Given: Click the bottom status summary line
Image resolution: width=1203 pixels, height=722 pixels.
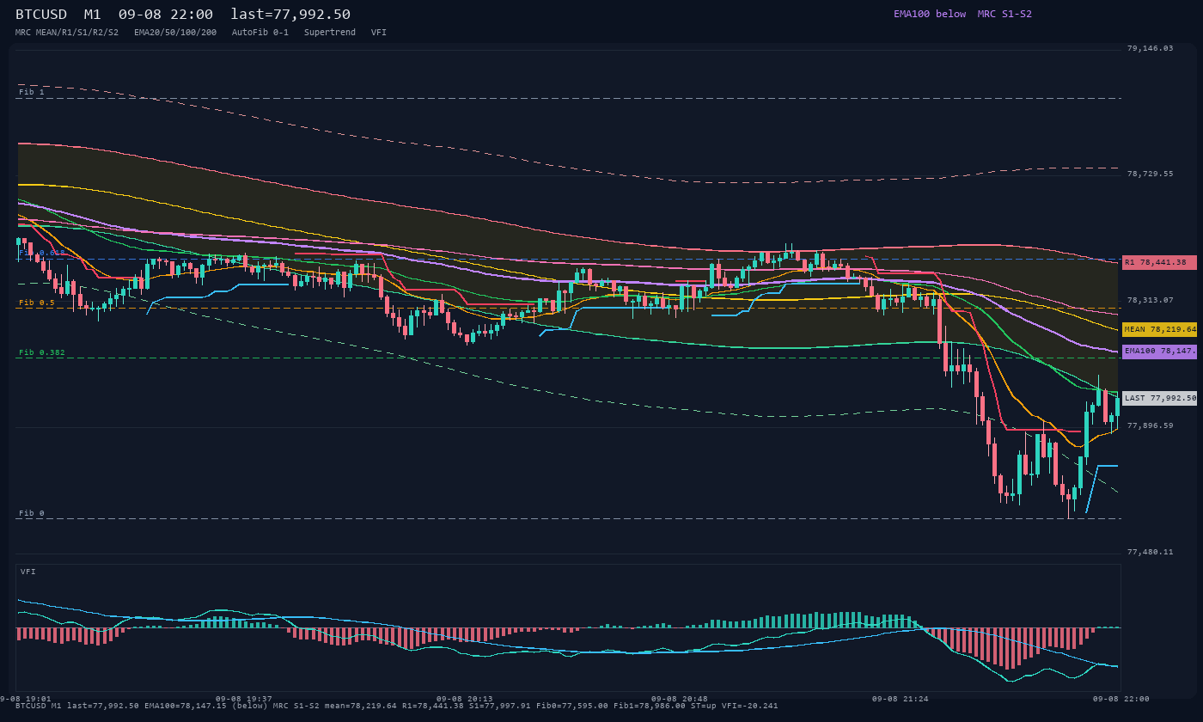Looking at the screenshot, I should coord(396,706).
